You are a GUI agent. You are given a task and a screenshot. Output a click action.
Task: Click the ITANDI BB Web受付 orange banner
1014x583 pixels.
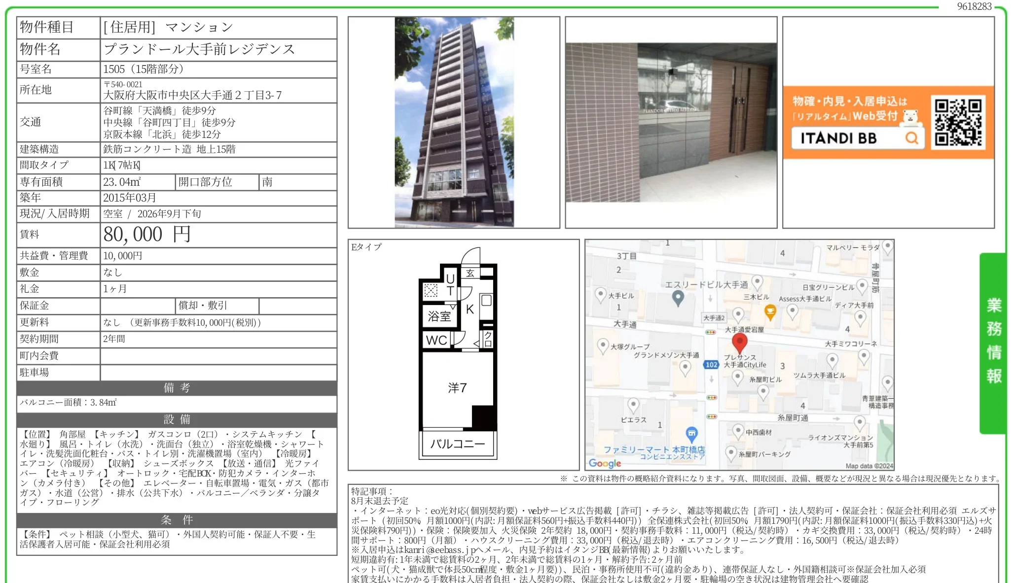click(x=888, y=123)
